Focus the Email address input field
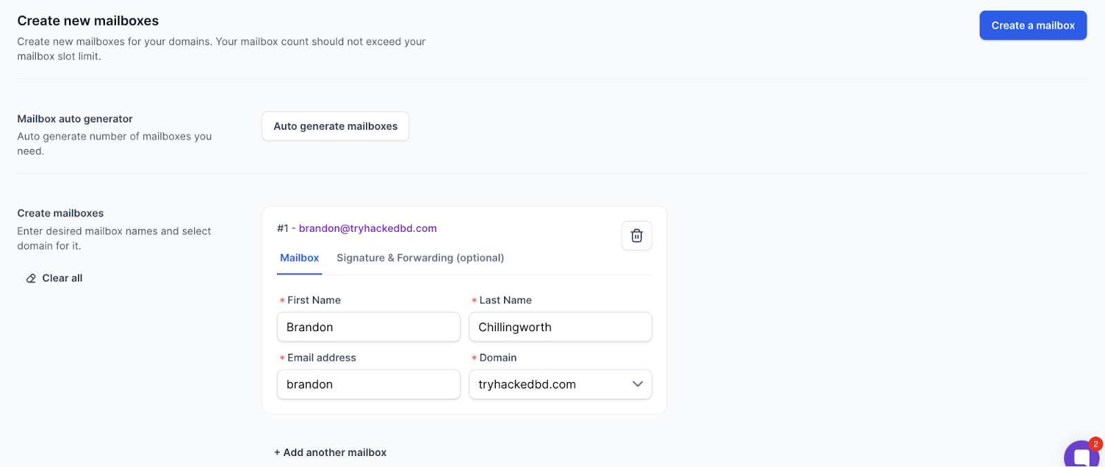 (x=368, y=384)
